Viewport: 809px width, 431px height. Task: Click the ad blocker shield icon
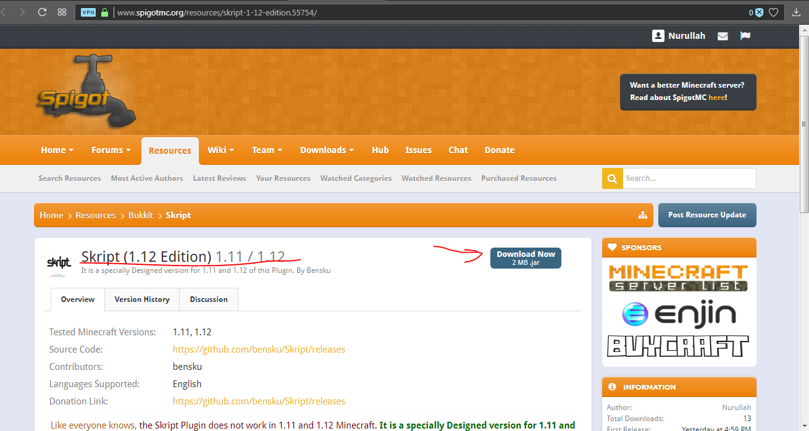[x=759, y=12]
